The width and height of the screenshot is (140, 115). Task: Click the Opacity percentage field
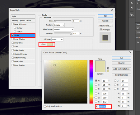[x=76, y=33]
